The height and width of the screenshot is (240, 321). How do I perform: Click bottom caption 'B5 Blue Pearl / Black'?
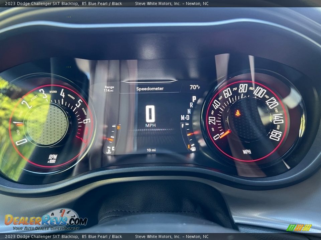click(102, 237)
